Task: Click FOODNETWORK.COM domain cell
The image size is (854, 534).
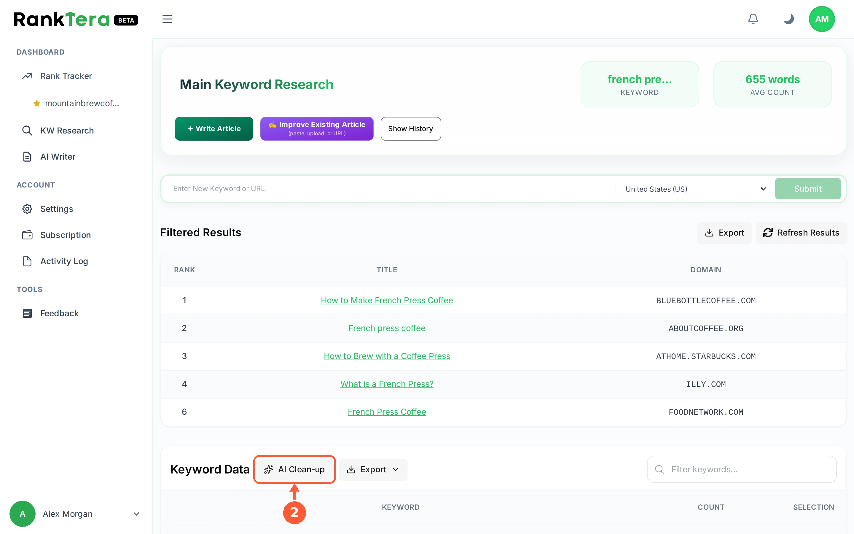Action: tap(706, 412)
